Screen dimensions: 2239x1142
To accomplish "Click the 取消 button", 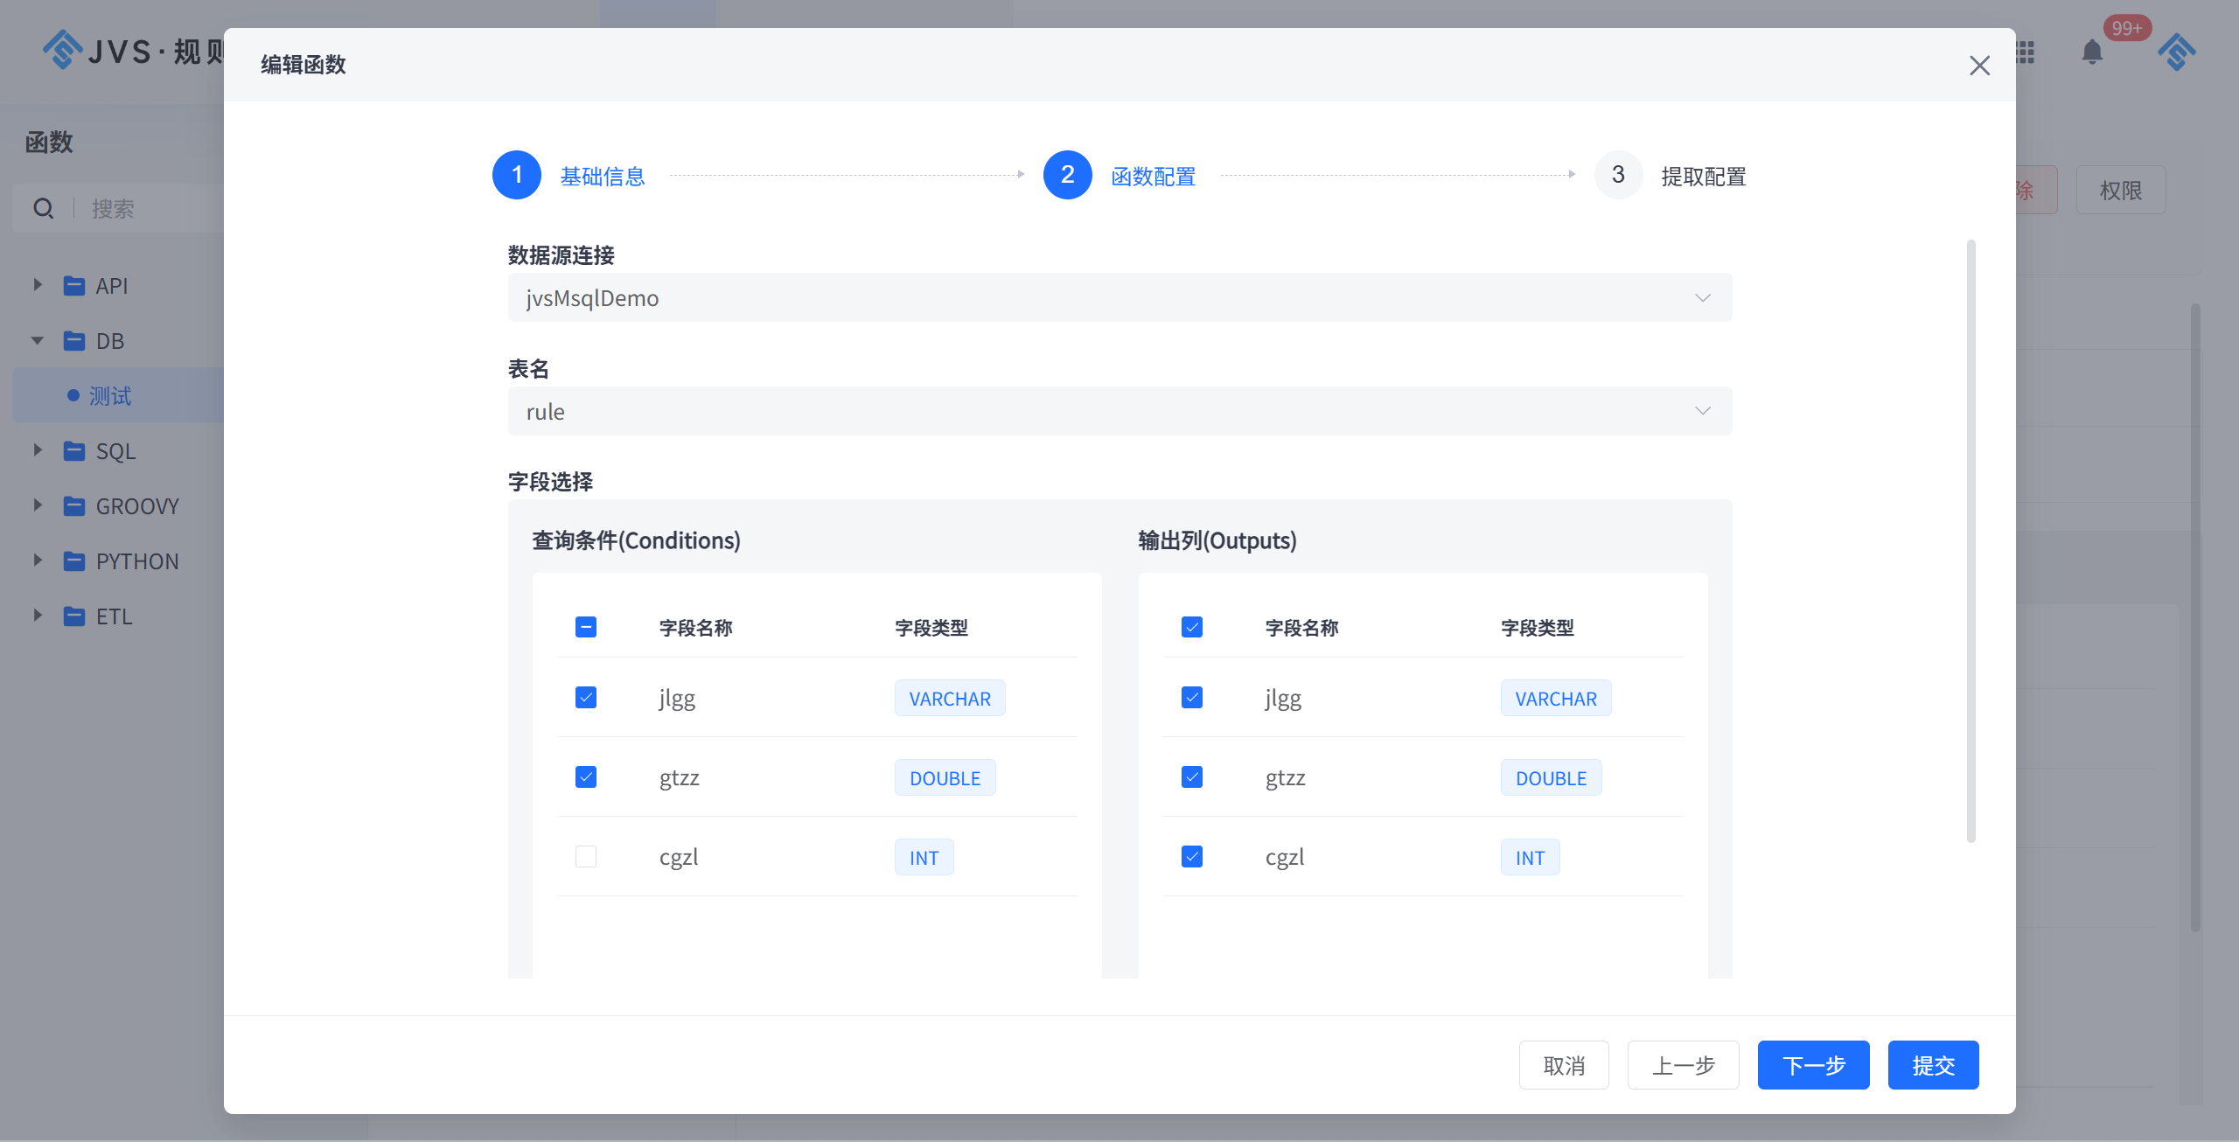I will (1564, 1065).
